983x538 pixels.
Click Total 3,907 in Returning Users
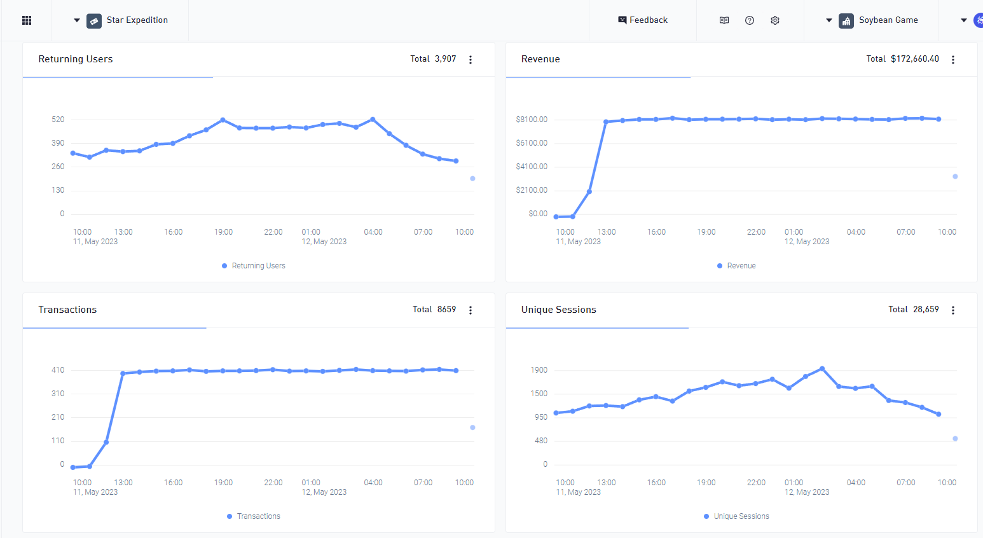point(433,59)
